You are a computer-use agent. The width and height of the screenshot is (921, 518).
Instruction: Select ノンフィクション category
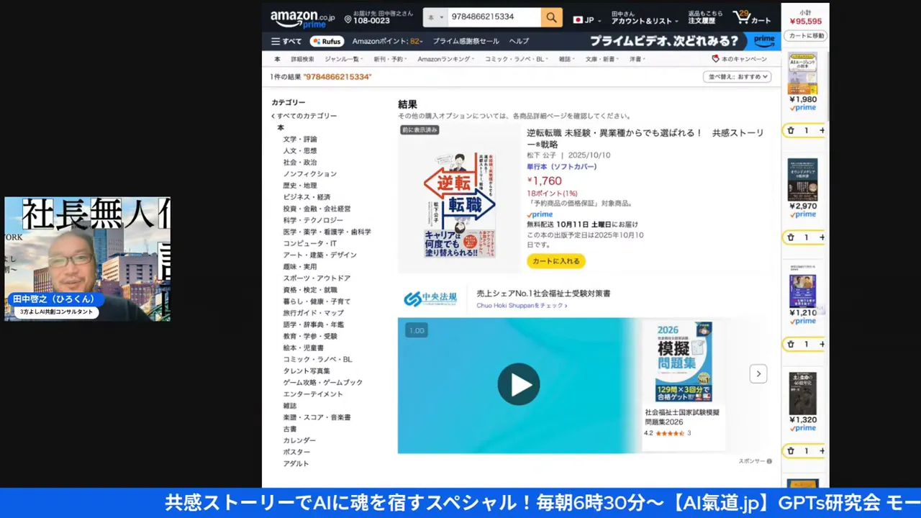(x=309, y=174)
